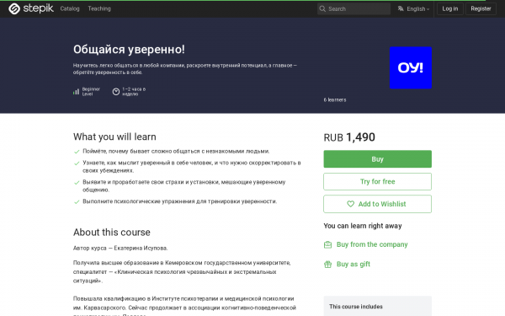Screen dimensions: 505x316
Task: Click the 'What you will learn' heading
Action: point(114,137)
